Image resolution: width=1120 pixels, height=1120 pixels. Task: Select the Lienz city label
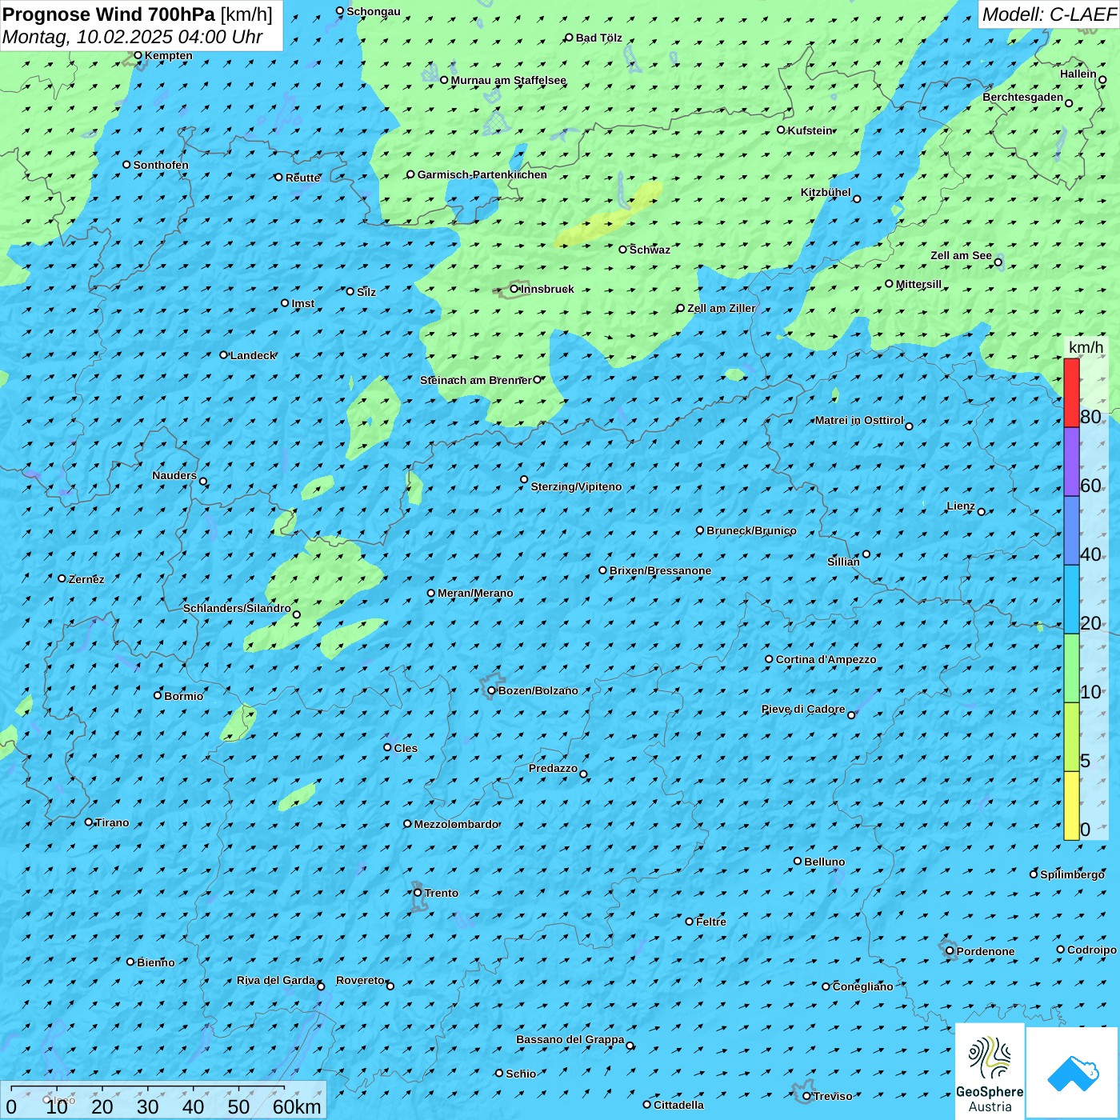961,506
